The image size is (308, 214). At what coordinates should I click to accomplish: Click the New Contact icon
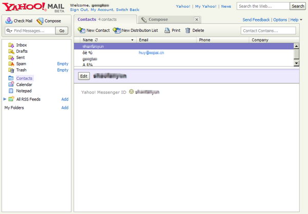(x=81, y=31)
